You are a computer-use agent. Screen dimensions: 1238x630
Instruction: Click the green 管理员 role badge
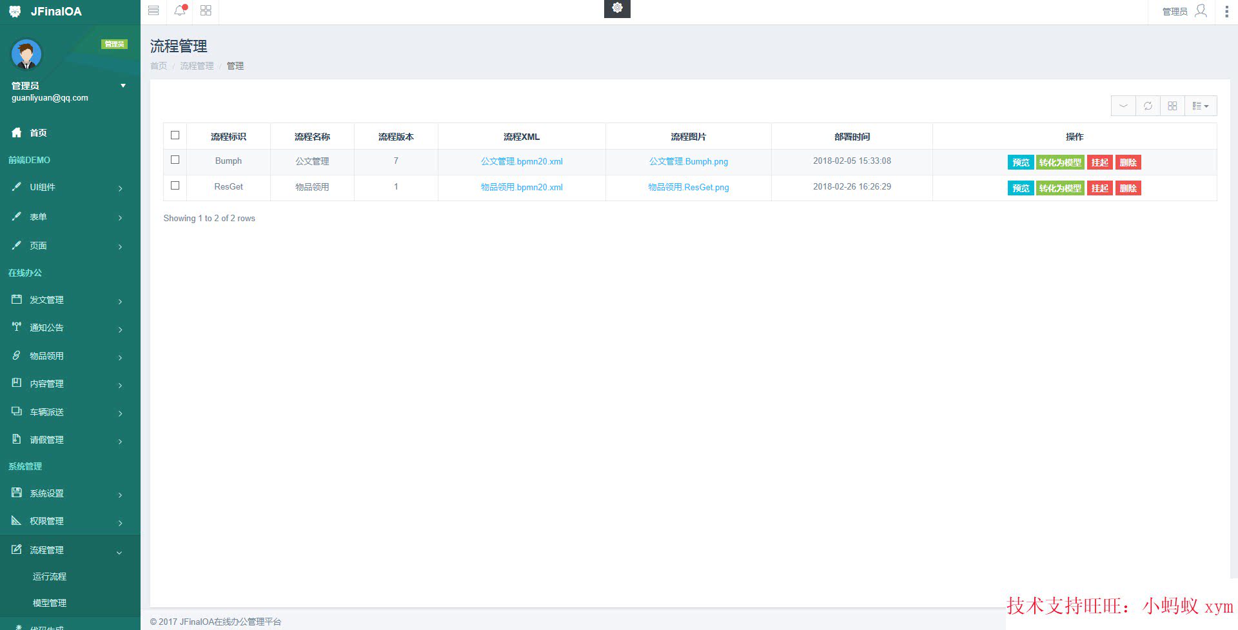point(114,44)
